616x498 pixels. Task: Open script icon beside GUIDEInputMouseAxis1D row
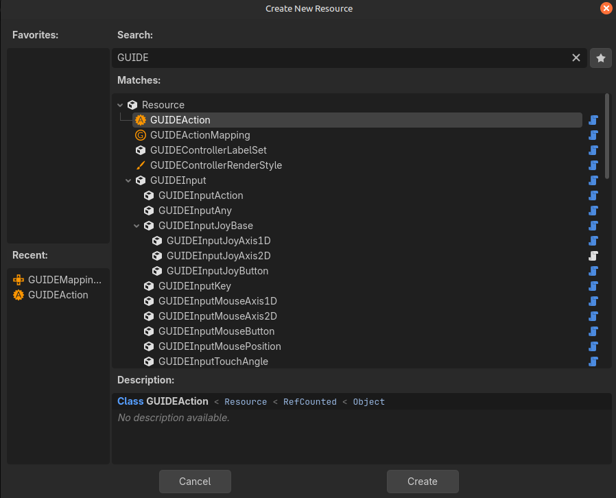pyautogui.click(x=593, y=301)
